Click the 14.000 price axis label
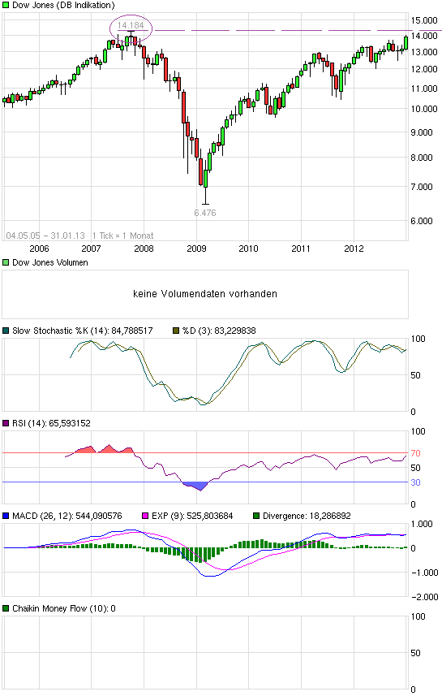Screen dimensions: 442x696 [x=424, y=36]
